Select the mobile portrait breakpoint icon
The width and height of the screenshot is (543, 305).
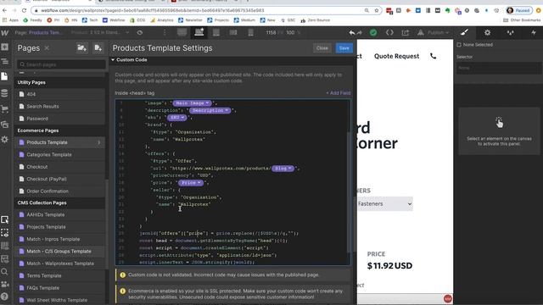click(x=250, y=33)
